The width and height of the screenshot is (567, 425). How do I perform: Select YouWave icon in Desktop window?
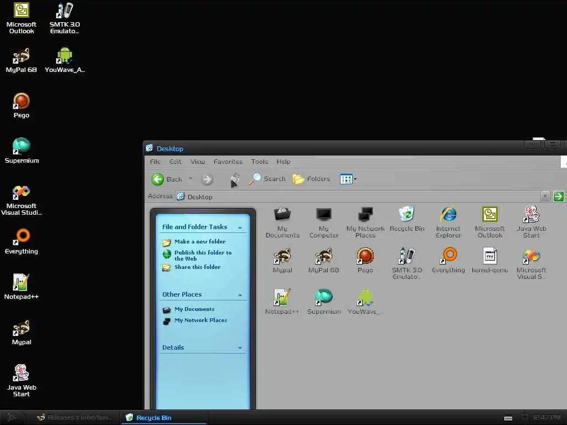tap(365, 302)
